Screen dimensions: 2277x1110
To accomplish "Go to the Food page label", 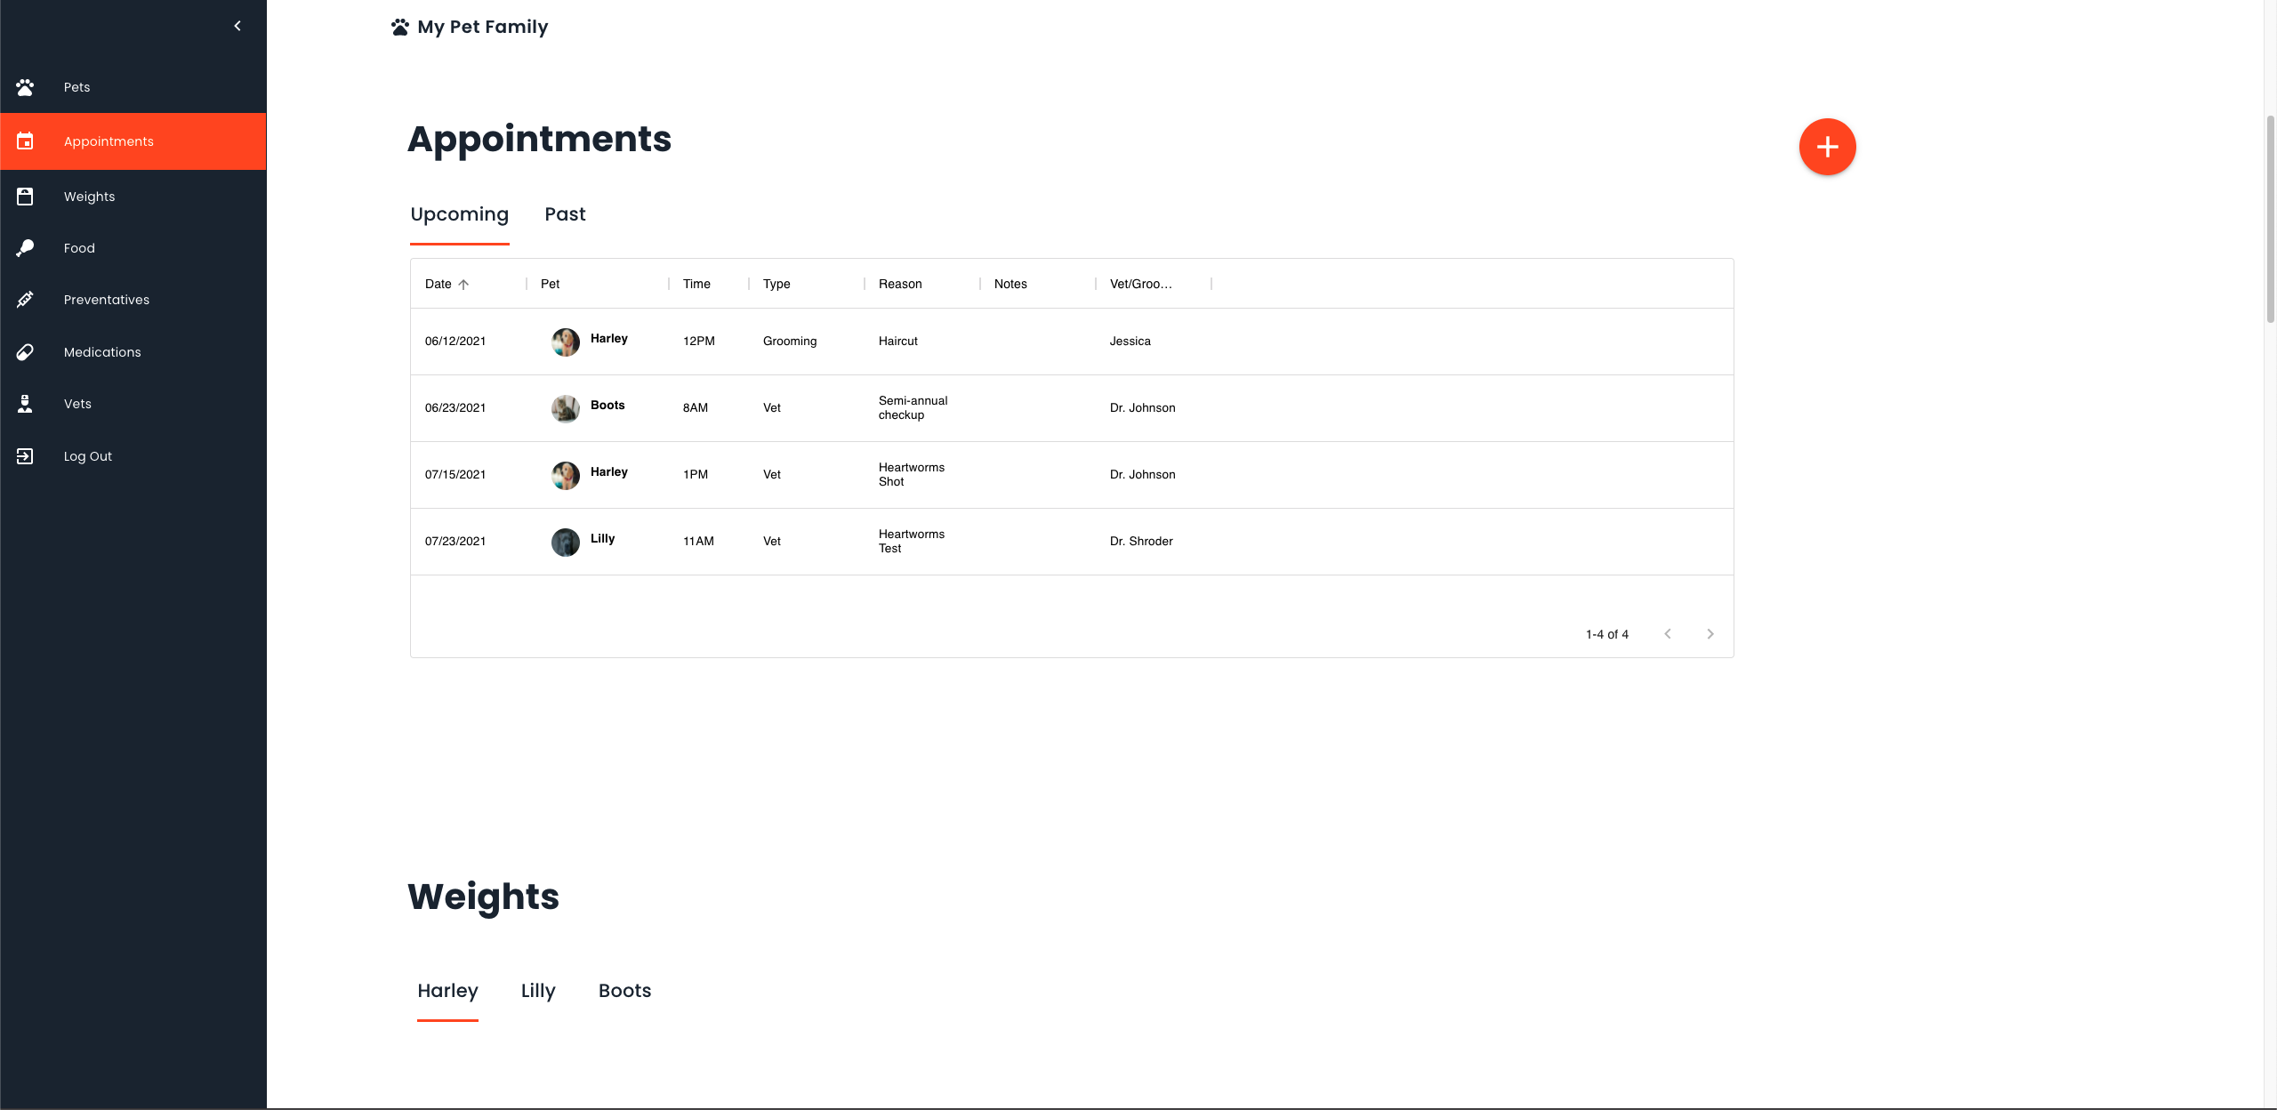I will tap(79, 248).
